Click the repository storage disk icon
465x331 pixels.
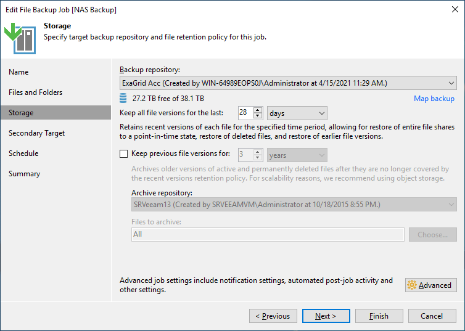(123, 98)
